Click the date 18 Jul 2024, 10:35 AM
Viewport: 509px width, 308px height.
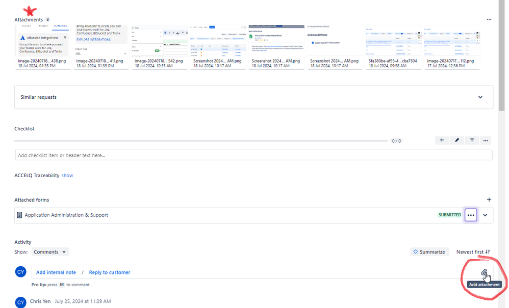tap(154, 66)
